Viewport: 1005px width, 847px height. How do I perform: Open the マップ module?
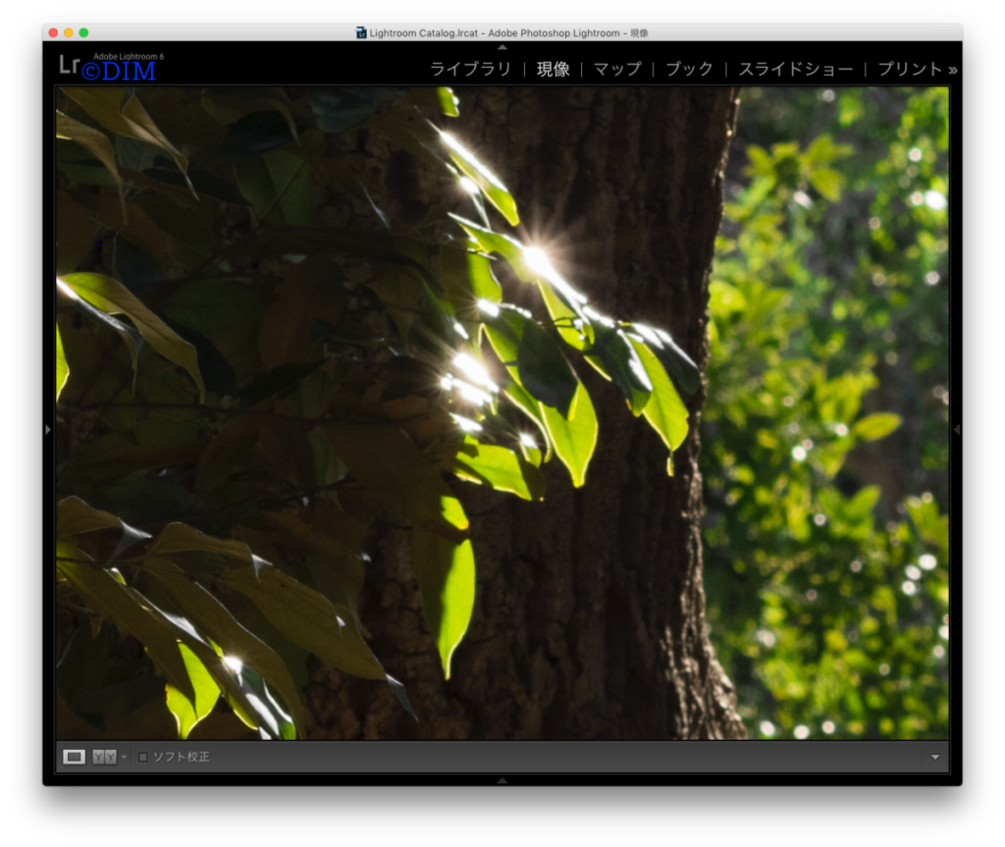coord(617,69)
